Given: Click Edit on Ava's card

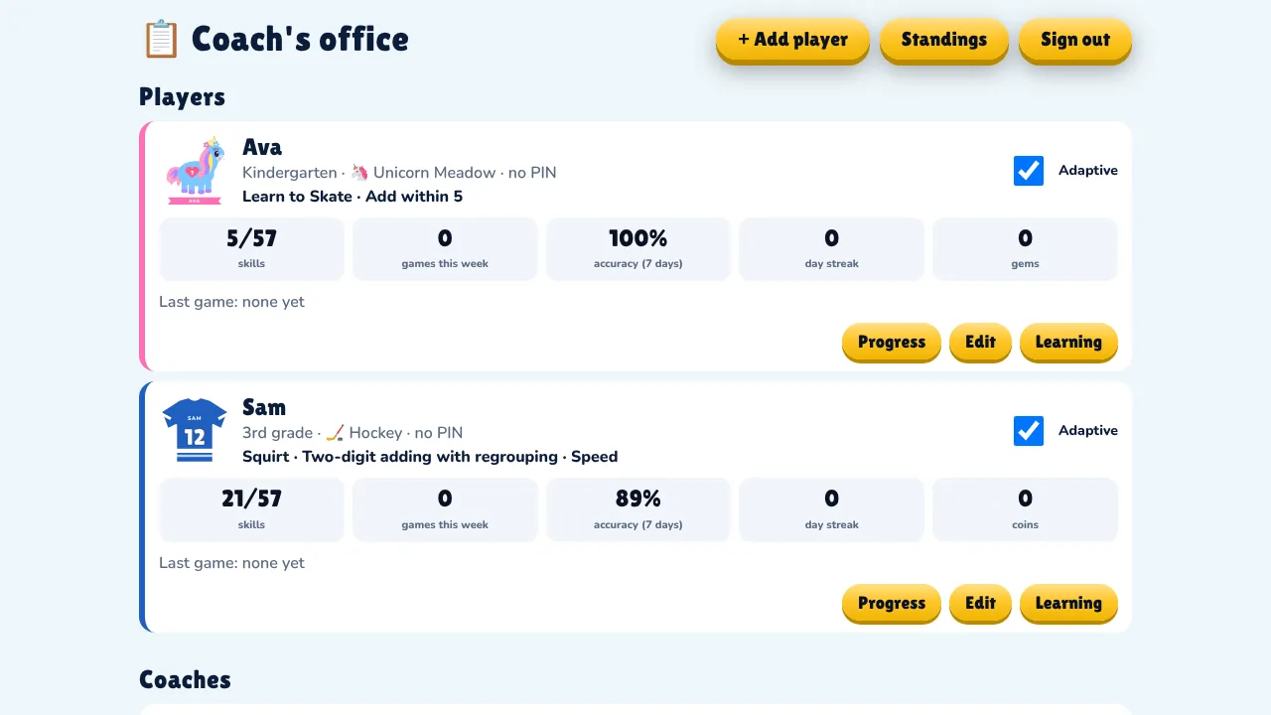Looking at the screenshot, I should pyautogui.click(x=980, y=342).
